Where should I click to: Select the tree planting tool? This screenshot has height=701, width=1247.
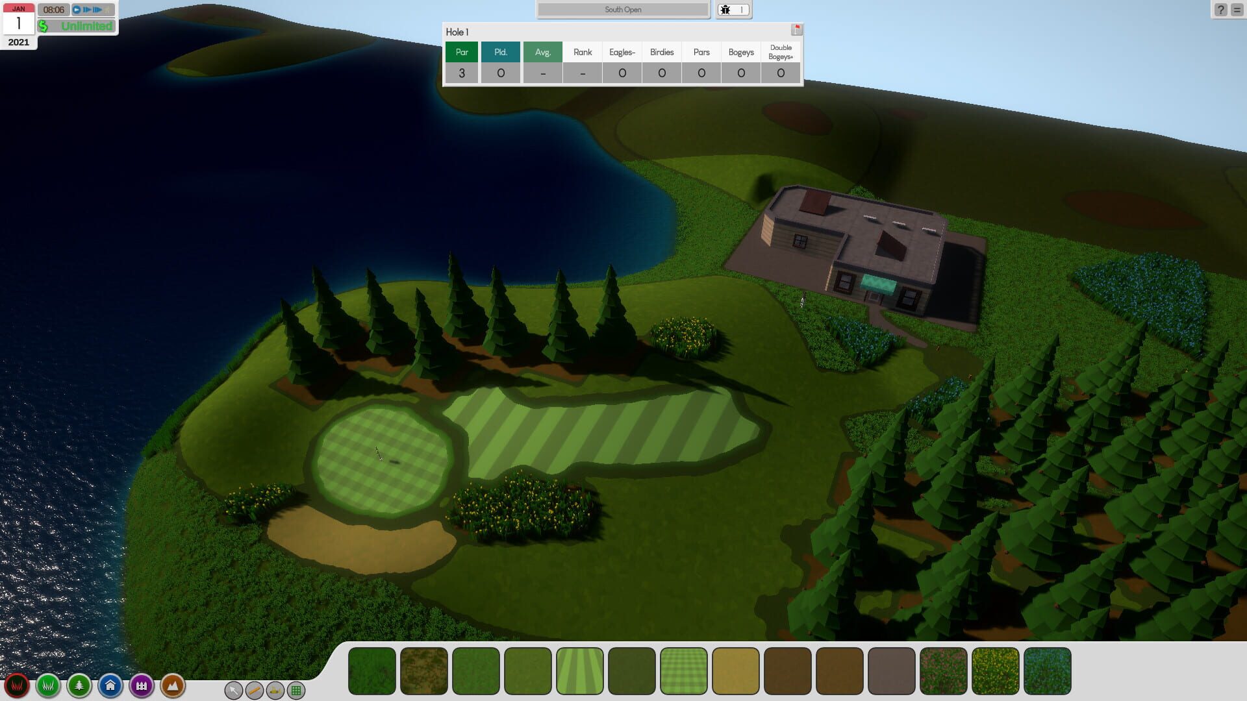[x=79, y=685]
